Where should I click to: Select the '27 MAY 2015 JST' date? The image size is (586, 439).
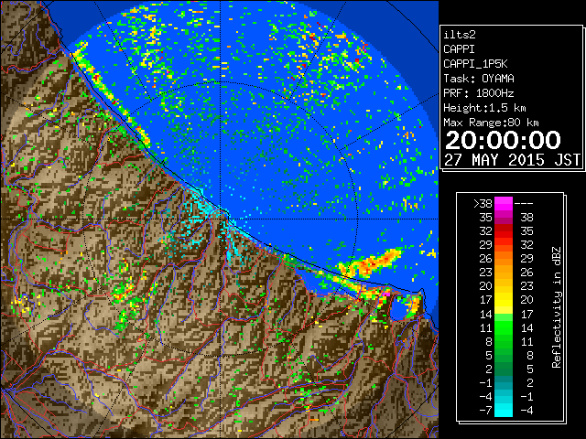(x=512, y=160)
